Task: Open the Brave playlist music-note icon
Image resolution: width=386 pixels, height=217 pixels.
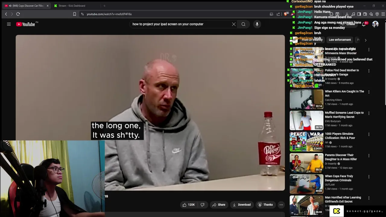Action: [353, 14]
